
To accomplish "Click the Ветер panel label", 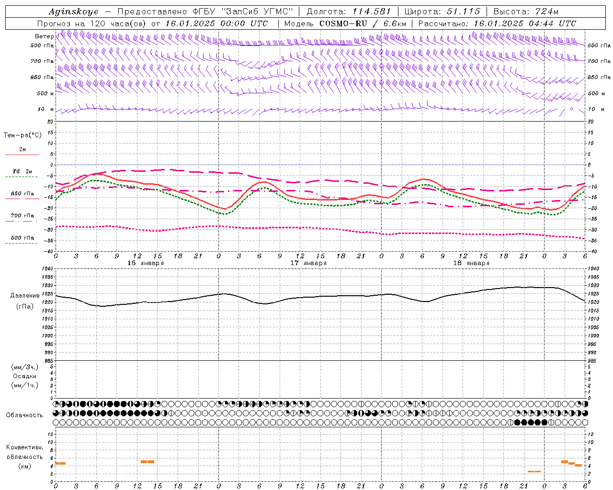I will [44, 36].
